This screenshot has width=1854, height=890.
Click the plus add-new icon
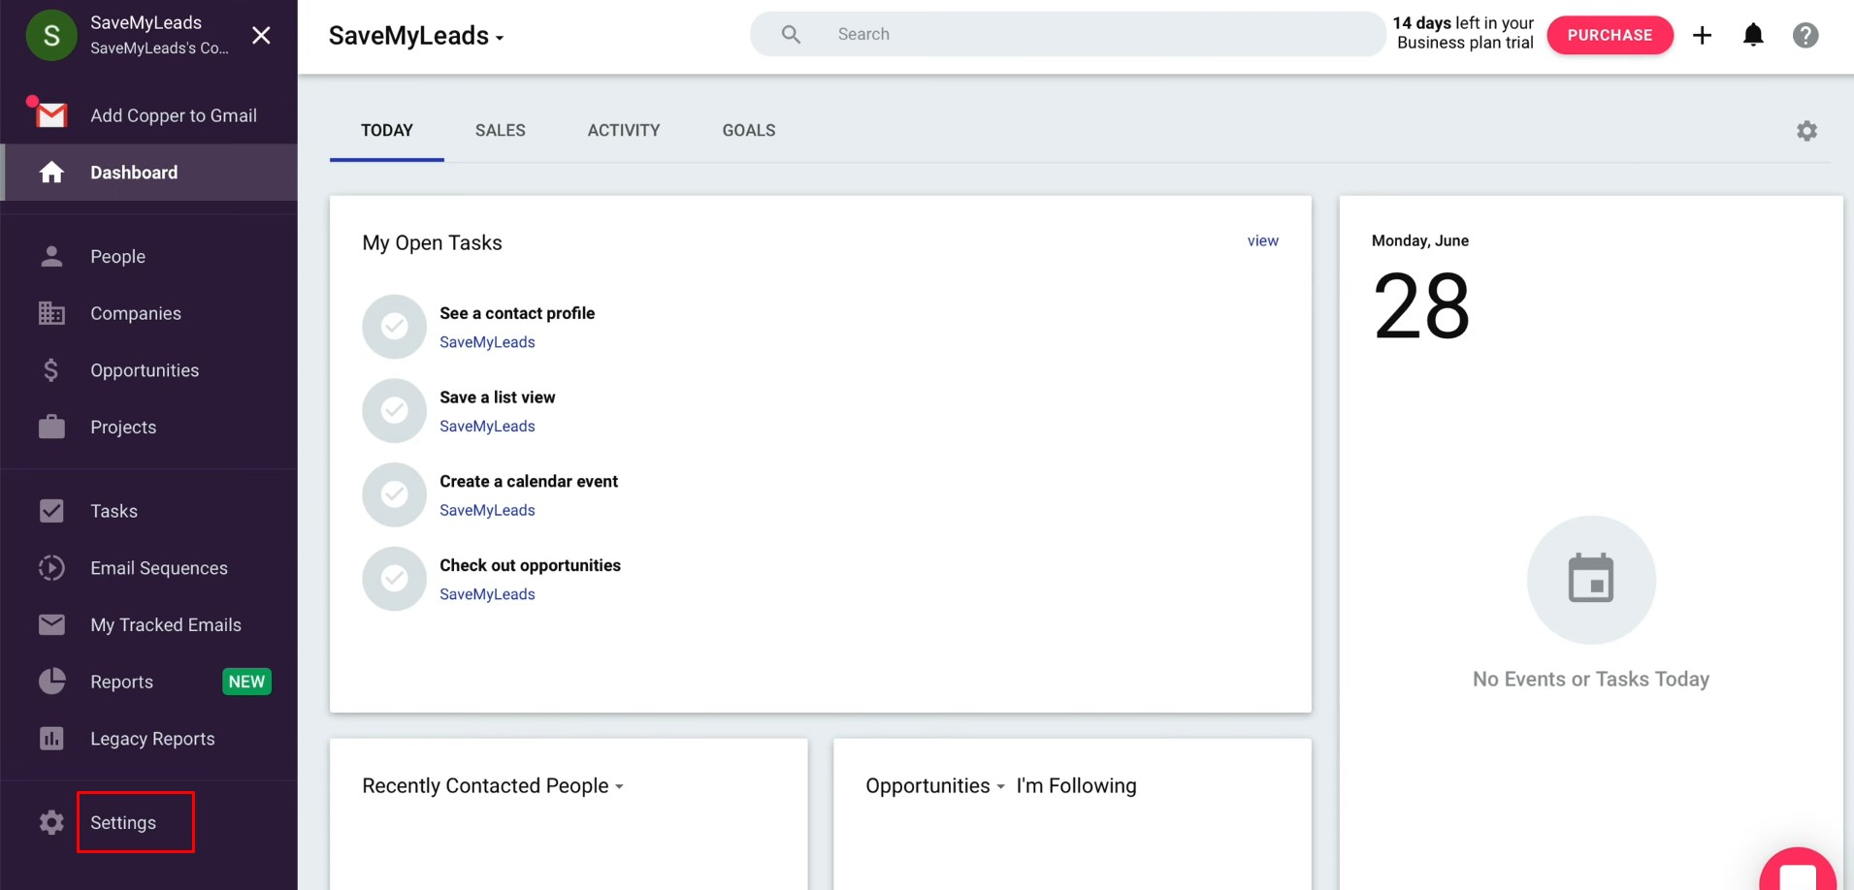click(1702, 36)
